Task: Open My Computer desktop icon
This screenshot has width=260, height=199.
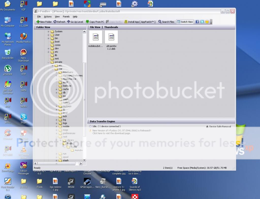Action: coord(8,22)
